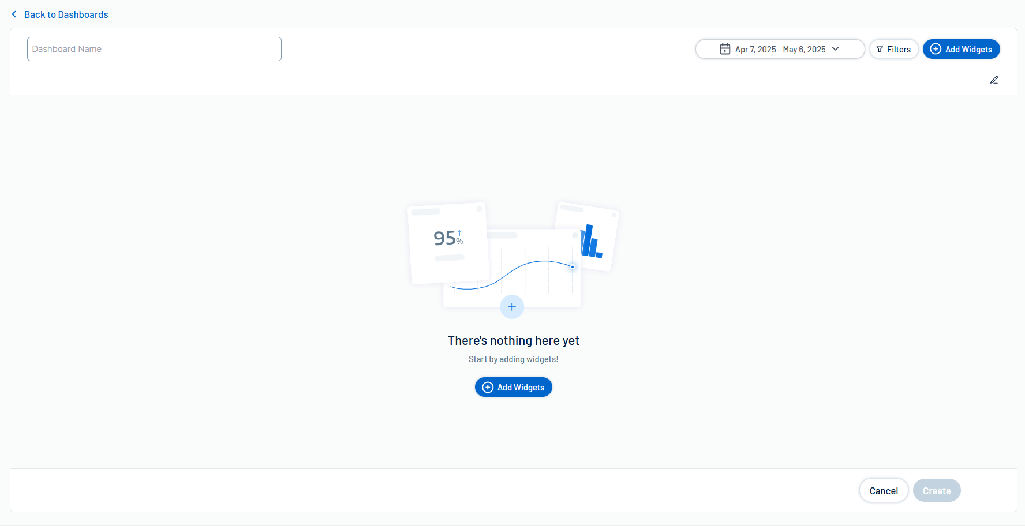The image size is (1025, 526).
Task: Click the "There's nothing here yet" heading
Action: (x=513, y=341)
